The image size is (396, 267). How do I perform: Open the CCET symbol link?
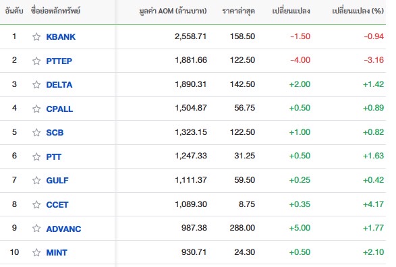pos(57,205)
